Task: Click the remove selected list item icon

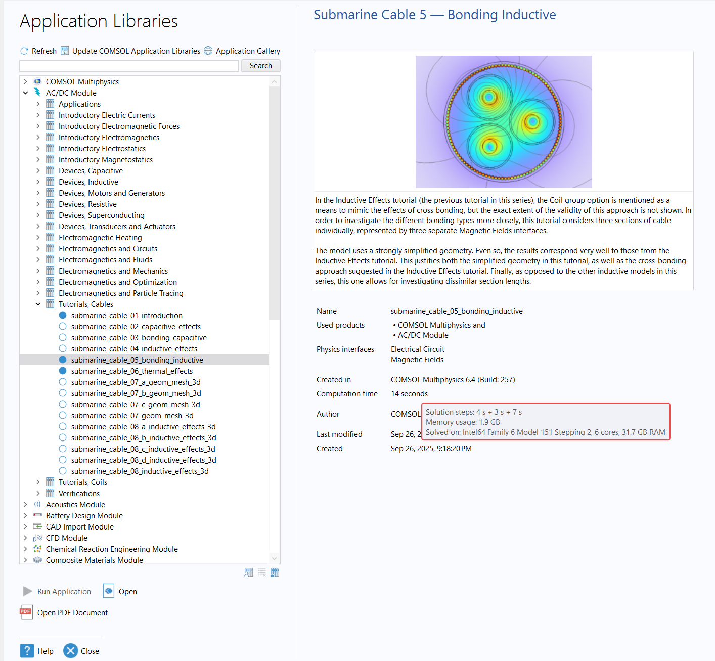Action: coord(262,572)
